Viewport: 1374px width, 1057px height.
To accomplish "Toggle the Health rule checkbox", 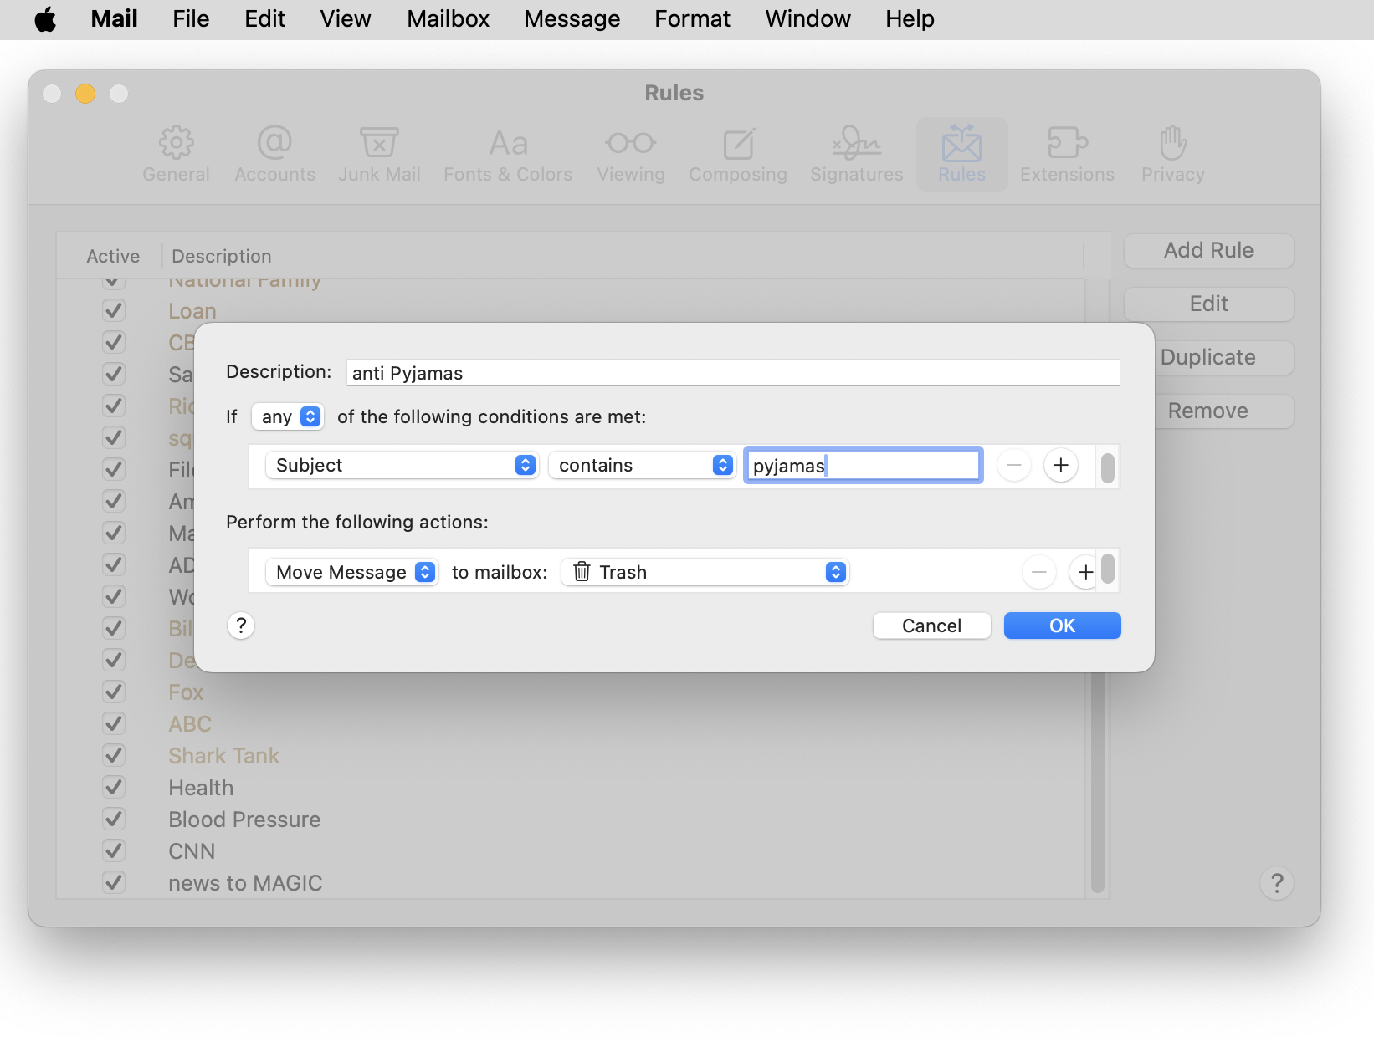I will (114, 787).
